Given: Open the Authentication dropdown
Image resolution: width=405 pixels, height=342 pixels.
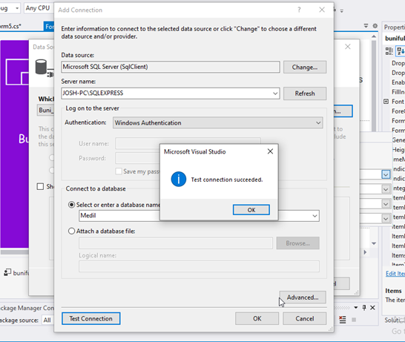Looking at the screenshot, I should [318, 122].
